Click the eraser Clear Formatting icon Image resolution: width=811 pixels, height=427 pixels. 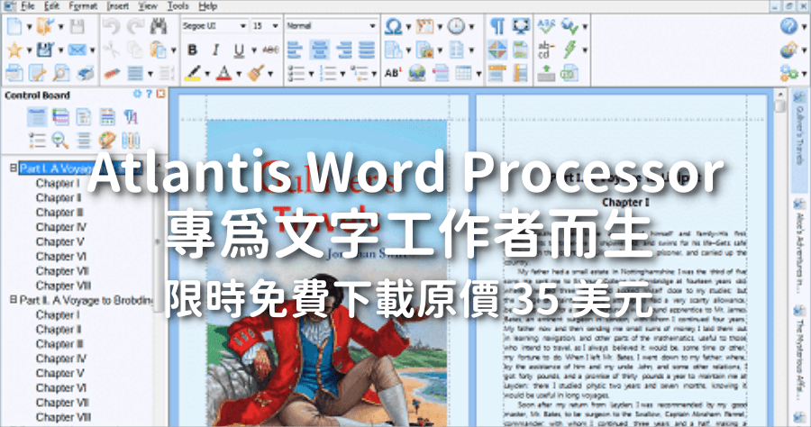112,73
